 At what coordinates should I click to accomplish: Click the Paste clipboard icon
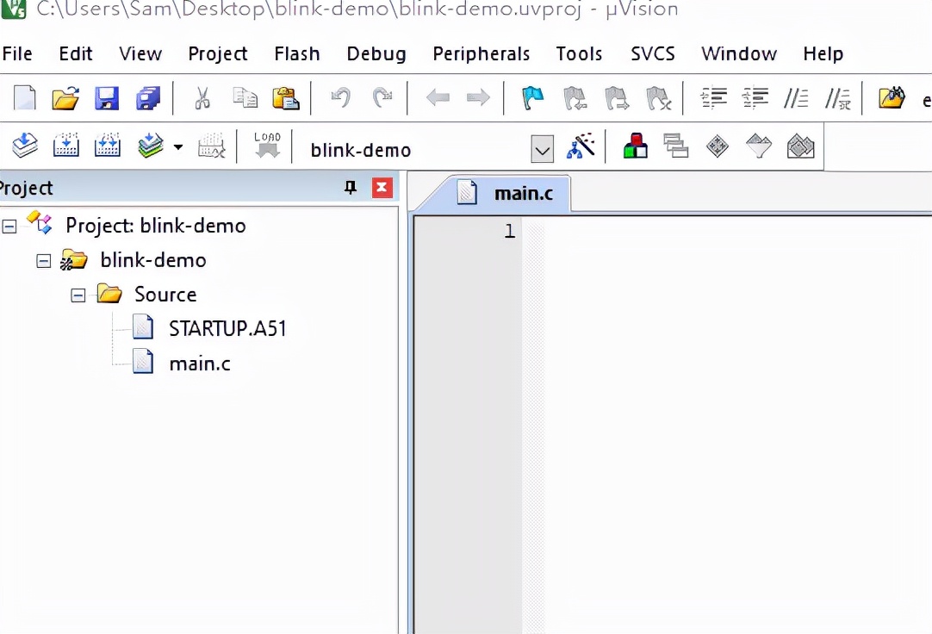coord(286,98)
